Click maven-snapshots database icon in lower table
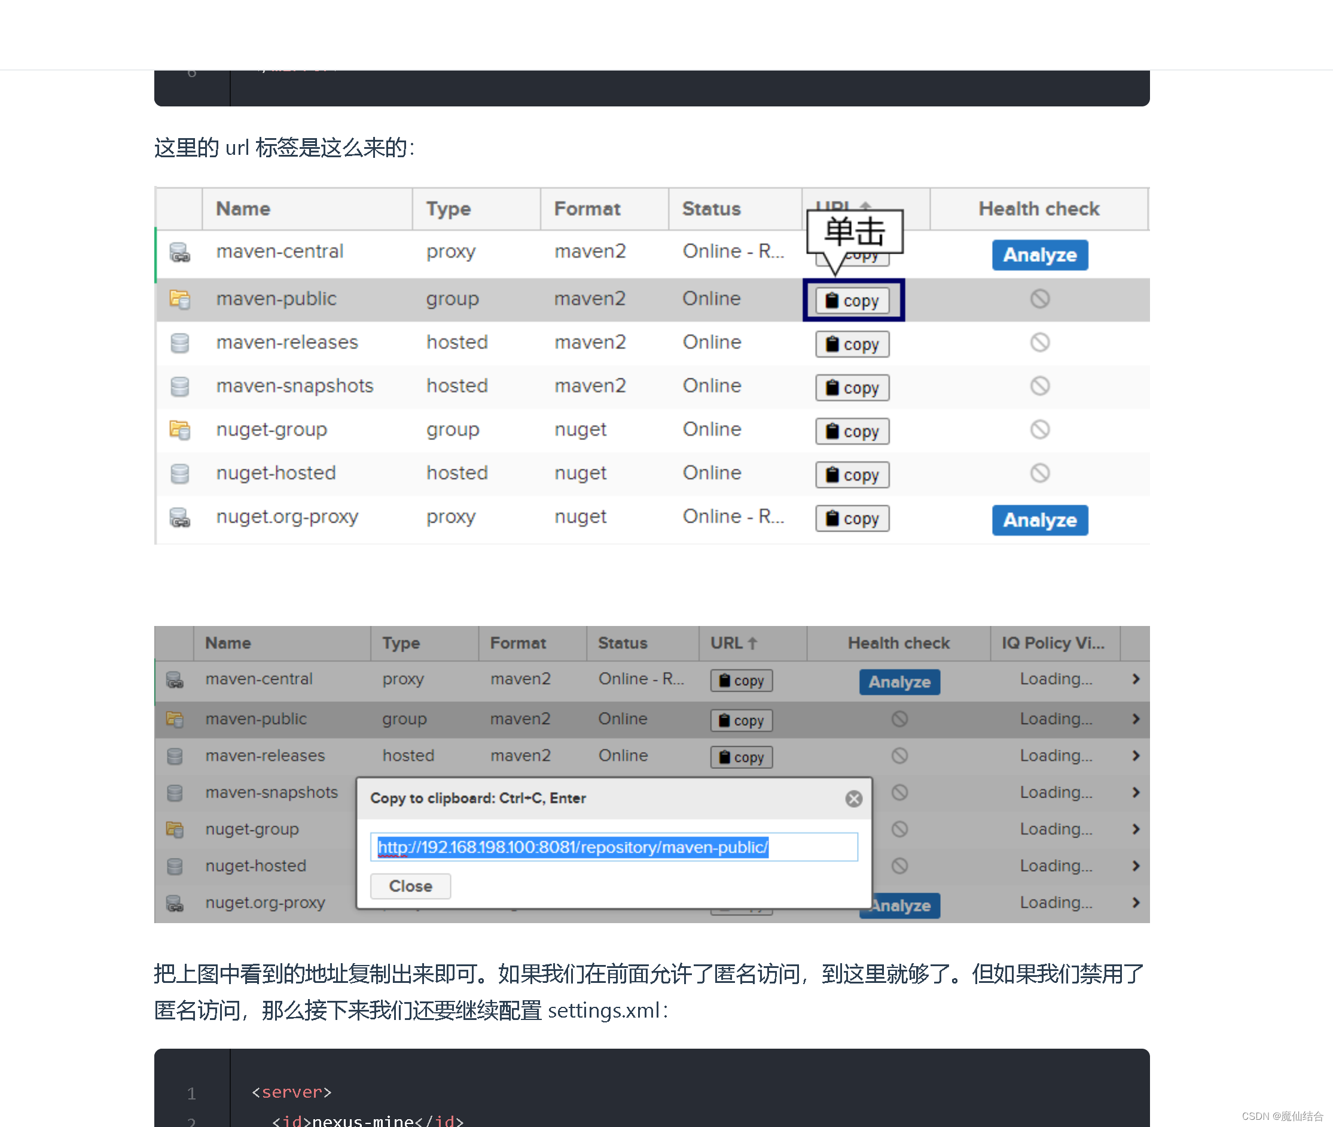The height and width of the screenshot is (1127, 1333). point(175,793)
